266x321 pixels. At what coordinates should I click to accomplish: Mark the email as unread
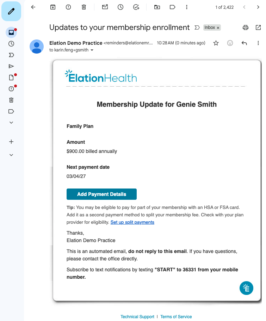click(x=105, y=7)
